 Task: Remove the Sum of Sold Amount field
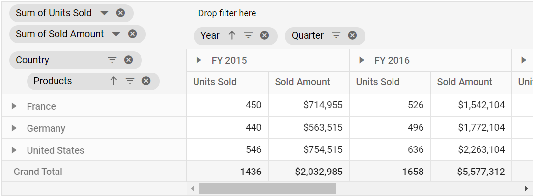coord(133,34)
